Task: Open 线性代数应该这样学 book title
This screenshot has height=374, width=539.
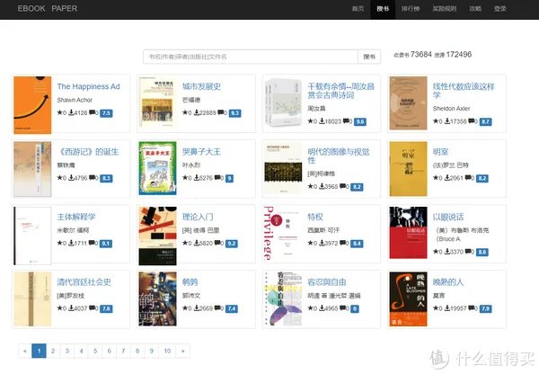Action: click(x=464, y=91)
